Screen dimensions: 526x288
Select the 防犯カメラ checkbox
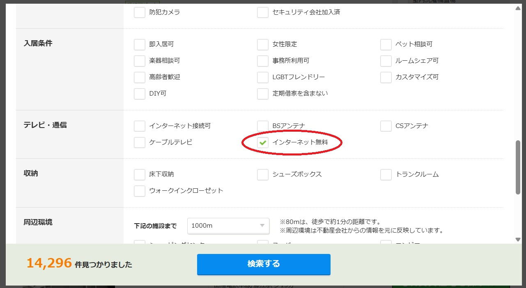140,12
